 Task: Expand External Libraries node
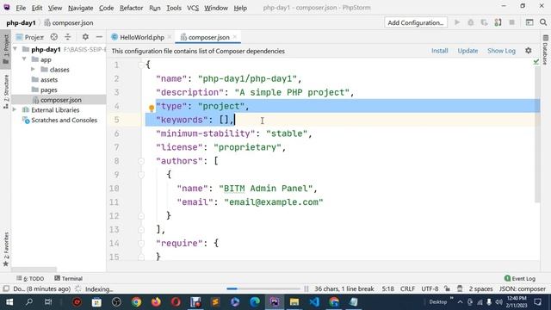point(15,110)
